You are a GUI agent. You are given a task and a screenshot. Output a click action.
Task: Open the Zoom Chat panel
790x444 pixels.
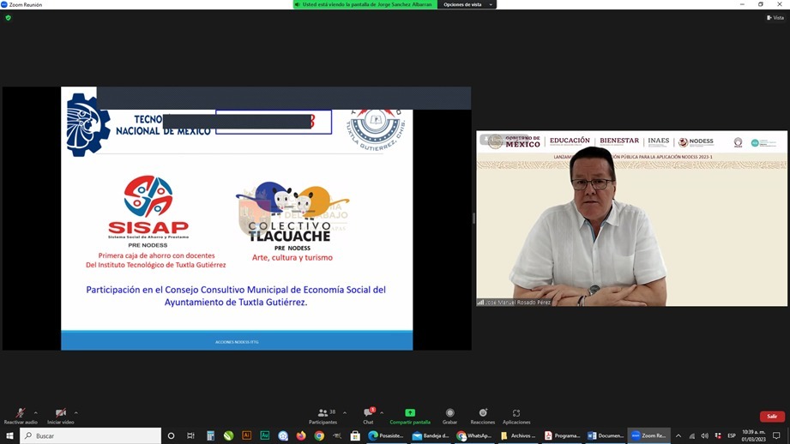368,416
